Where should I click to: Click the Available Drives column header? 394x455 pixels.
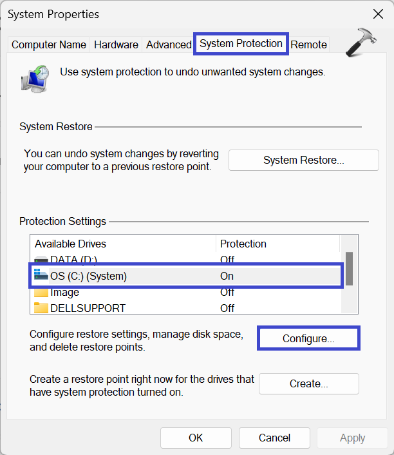(x=122, y=244)
